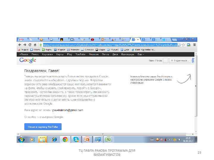Open Поиск in Google black bar

click(35, 54)
